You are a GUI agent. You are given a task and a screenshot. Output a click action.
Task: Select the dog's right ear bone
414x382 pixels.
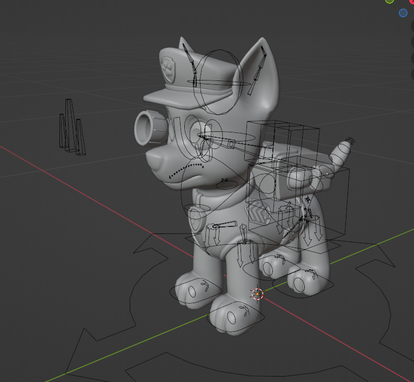(190, 65)
